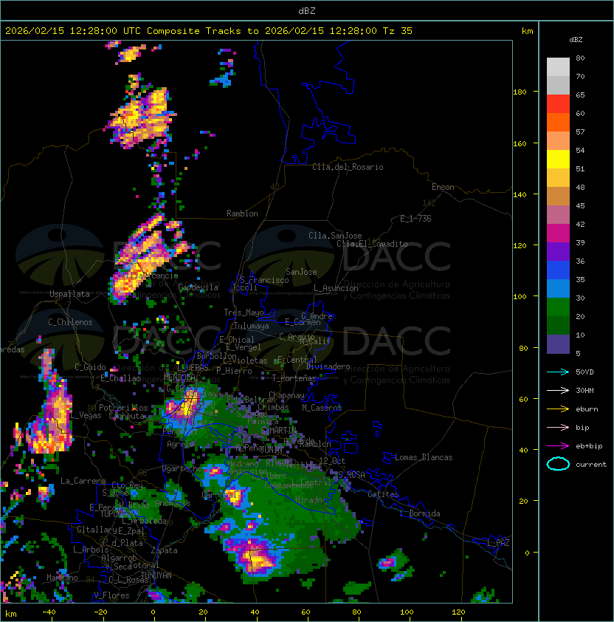
Task: Click the 'Uspallata' place label on map
Action: coord(69,294)
